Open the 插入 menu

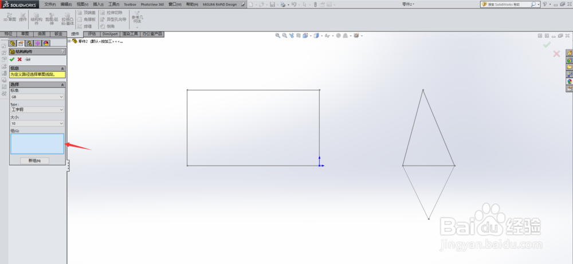tap(99, 5)
